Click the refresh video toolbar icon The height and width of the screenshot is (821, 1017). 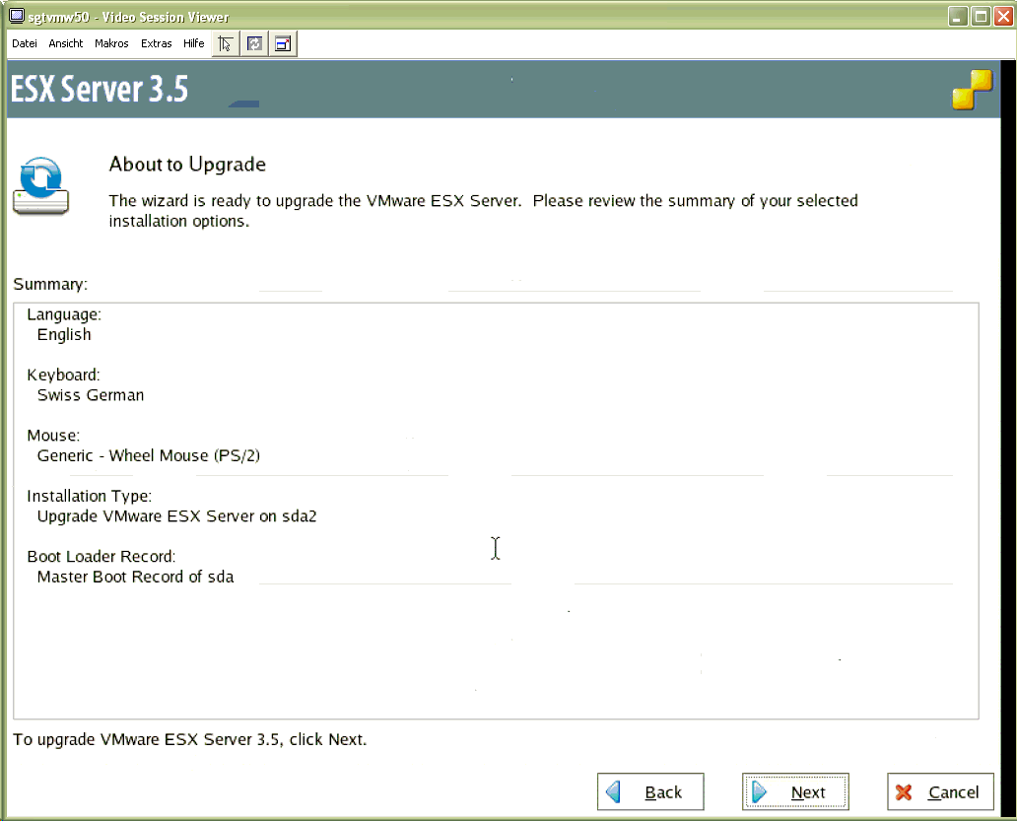[255, 44]
